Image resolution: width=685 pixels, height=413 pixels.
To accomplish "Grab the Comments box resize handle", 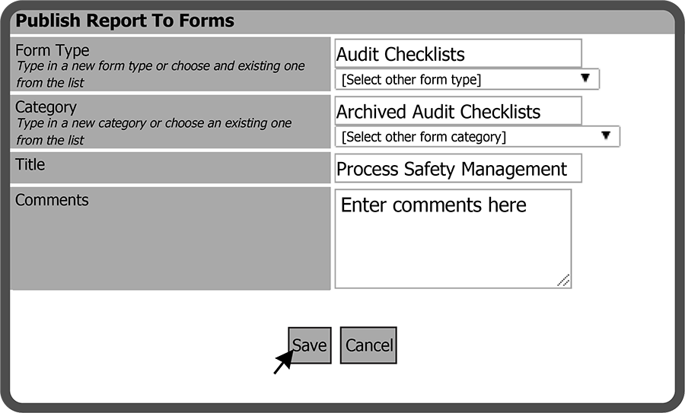I will 563,281.
